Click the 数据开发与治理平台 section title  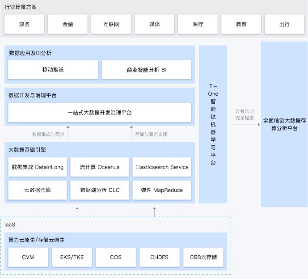[x=33, y=96]
